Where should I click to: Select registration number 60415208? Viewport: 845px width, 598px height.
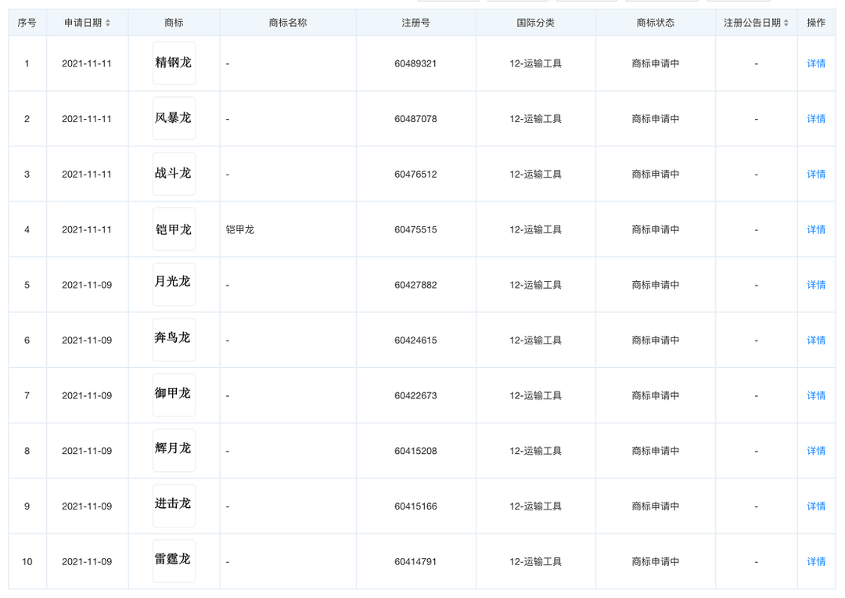coord(415,451)
